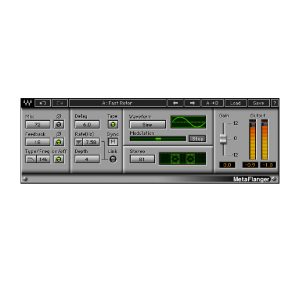This screenshot has height=292, width=292.
Task: Open the Sine waveform selector
Action: pyautogui.click(x=148, y=124)
